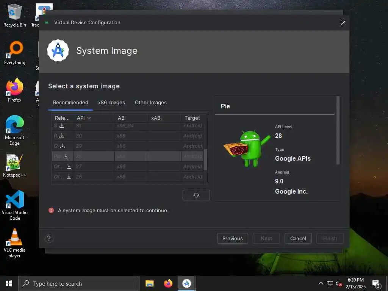Image resolution: width=388 pixels, height=291 pixels.
Task: Click the Cancel button
Action: click(298, 238)
